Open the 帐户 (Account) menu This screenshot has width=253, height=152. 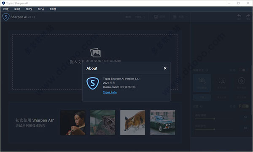click(41, 9)
